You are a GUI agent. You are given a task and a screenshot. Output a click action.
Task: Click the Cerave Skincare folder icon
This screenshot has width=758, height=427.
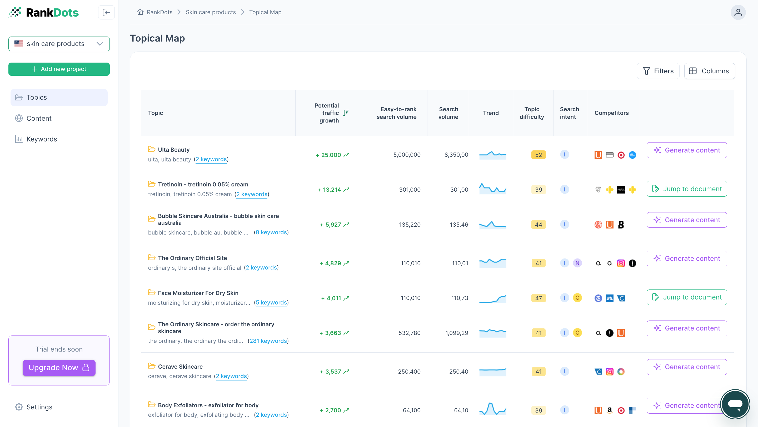tap(152, 366)
